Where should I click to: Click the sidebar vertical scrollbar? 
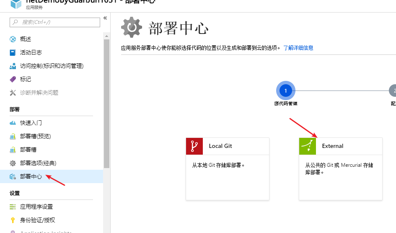[106, 105]
